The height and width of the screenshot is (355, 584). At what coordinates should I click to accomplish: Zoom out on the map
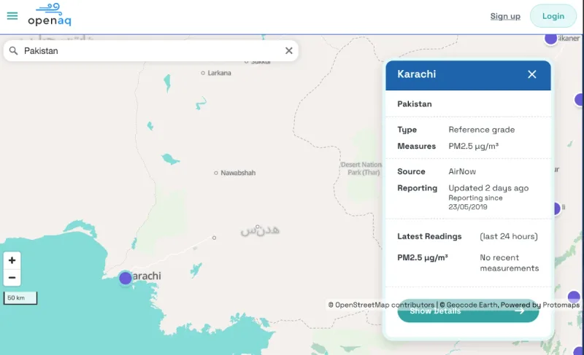coord(12,278)
